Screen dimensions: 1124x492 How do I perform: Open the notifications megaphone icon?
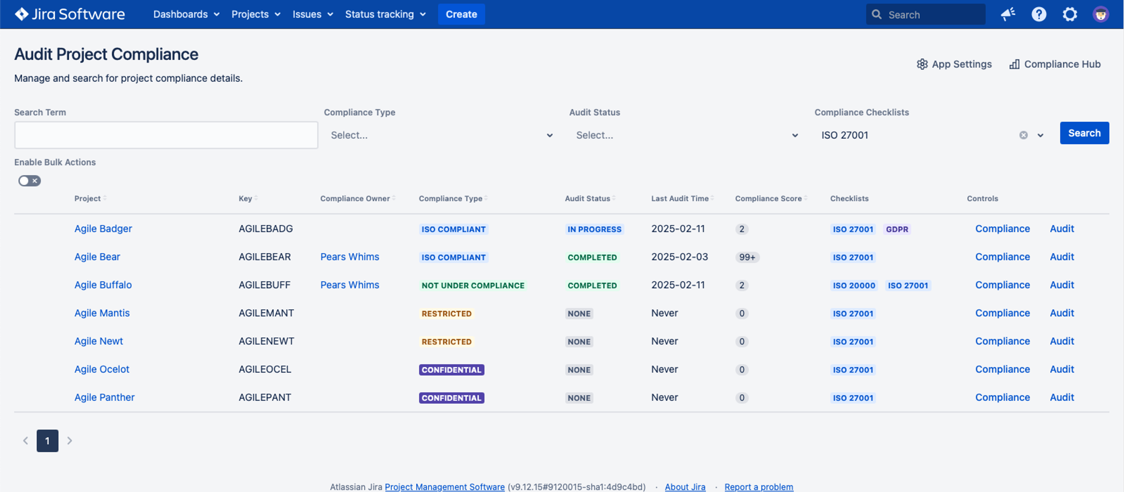tap(1008, 14)
